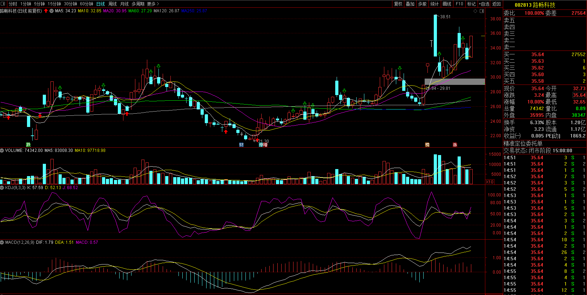Image resolution: width=587 pixels, height=295 pixels.
Task: Click the VOLUME: 74342.00 label
Action: [24, 150]
